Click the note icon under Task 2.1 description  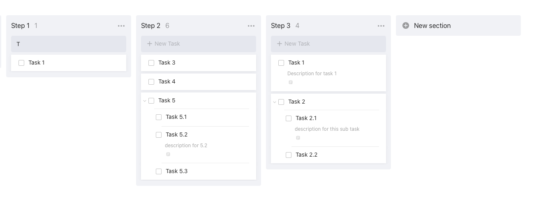(x=298, y=138)
